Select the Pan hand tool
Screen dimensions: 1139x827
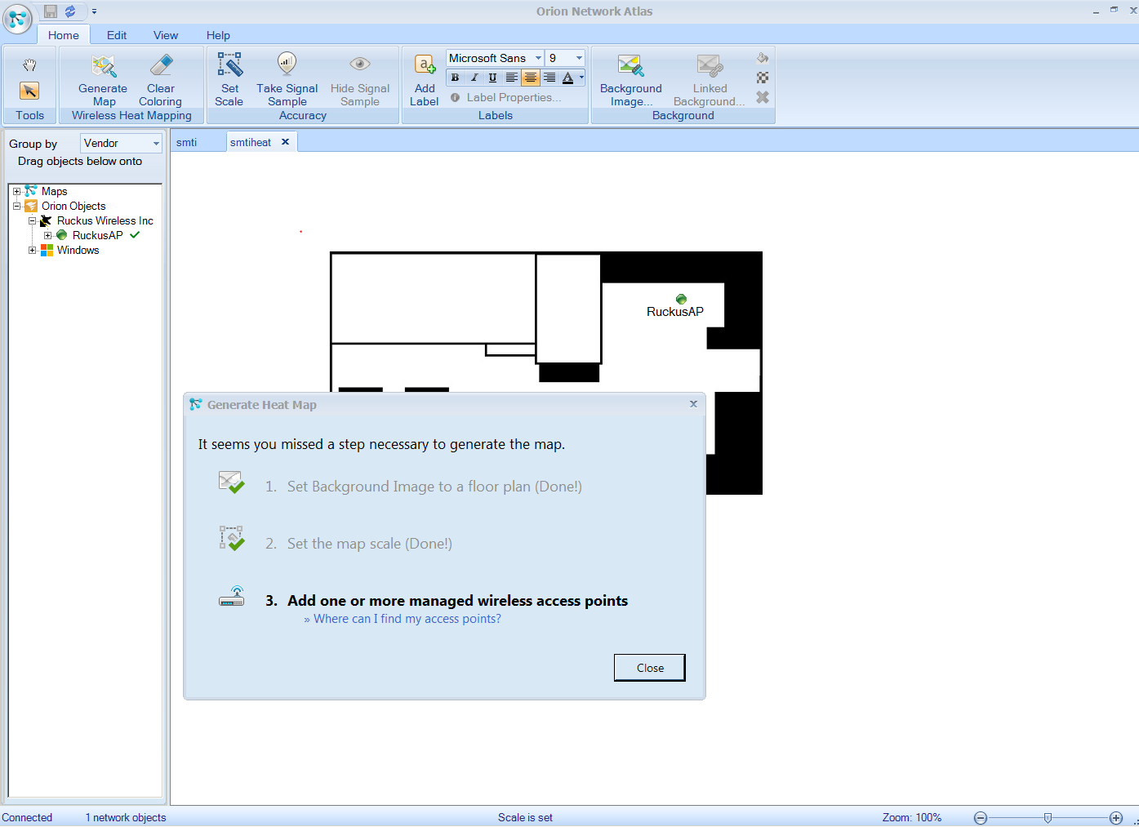click(29, 65)
